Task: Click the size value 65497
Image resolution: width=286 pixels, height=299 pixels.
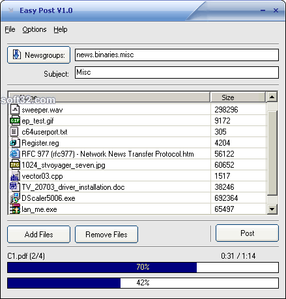Action: point(224,209)
